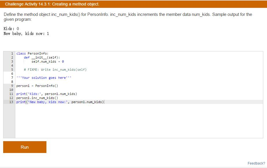The width and height of the screenshot is (267, 168).
Task: Click the empty editor area below the code
Action: (139, 121)
